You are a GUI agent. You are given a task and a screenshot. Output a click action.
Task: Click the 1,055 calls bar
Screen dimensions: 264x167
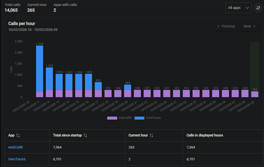[x=88, y=85]
